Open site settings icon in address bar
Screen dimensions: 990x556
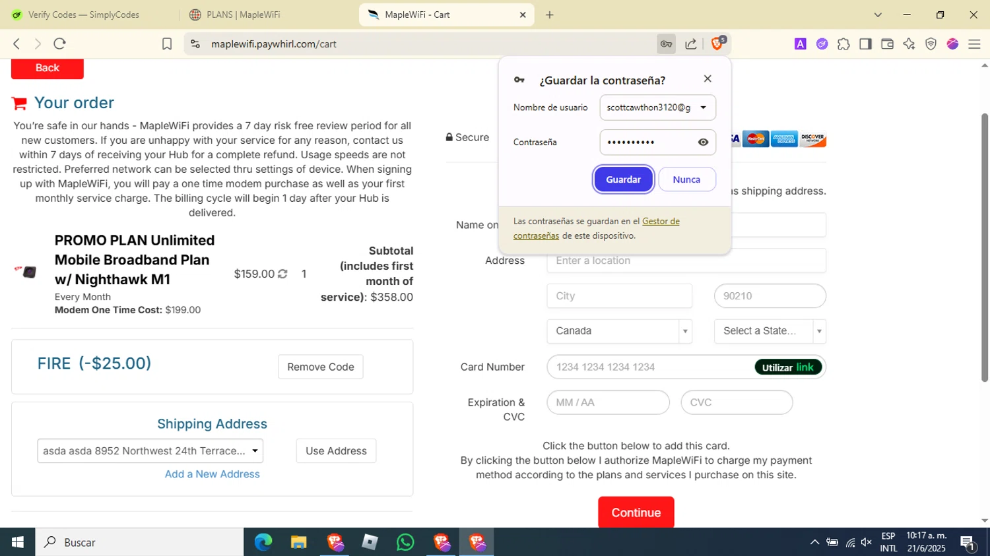pyautogui.click(x=195, y=44)
